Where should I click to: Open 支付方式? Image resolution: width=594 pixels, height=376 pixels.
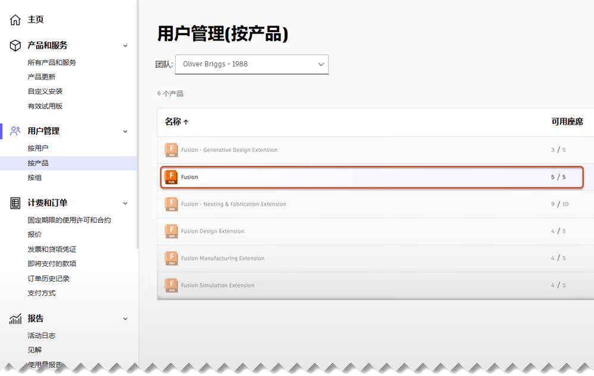pyautogui.click(x=42, y=293)
